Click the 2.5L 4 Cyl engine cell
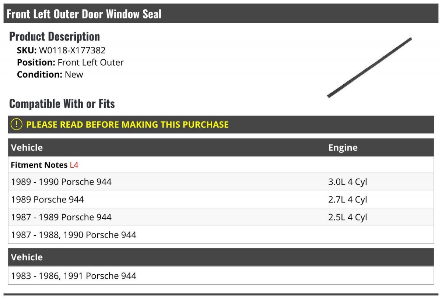442x299 pixels. click(348, 217)
